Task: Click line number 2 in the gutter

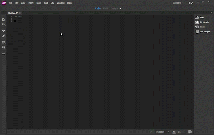Action: pos(11,19)
